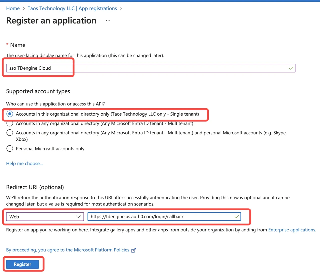Open Taos Technology LLC App registrations breadcrumb

tap(72, 8)
